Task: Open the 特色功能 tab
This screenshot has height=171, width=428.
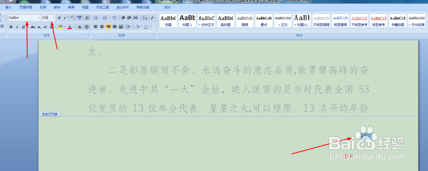Action: (x=143, y=7)
